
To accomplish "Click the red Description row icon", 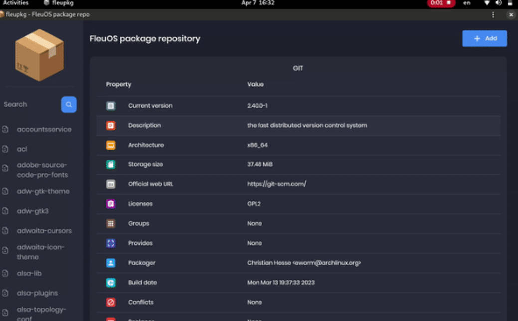I will coord(111,126).
